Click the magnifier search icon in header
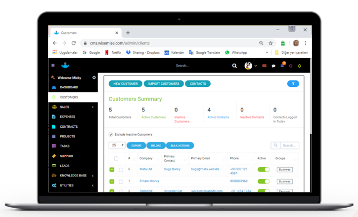Viewport: 358px width, 217px height. 235,66
